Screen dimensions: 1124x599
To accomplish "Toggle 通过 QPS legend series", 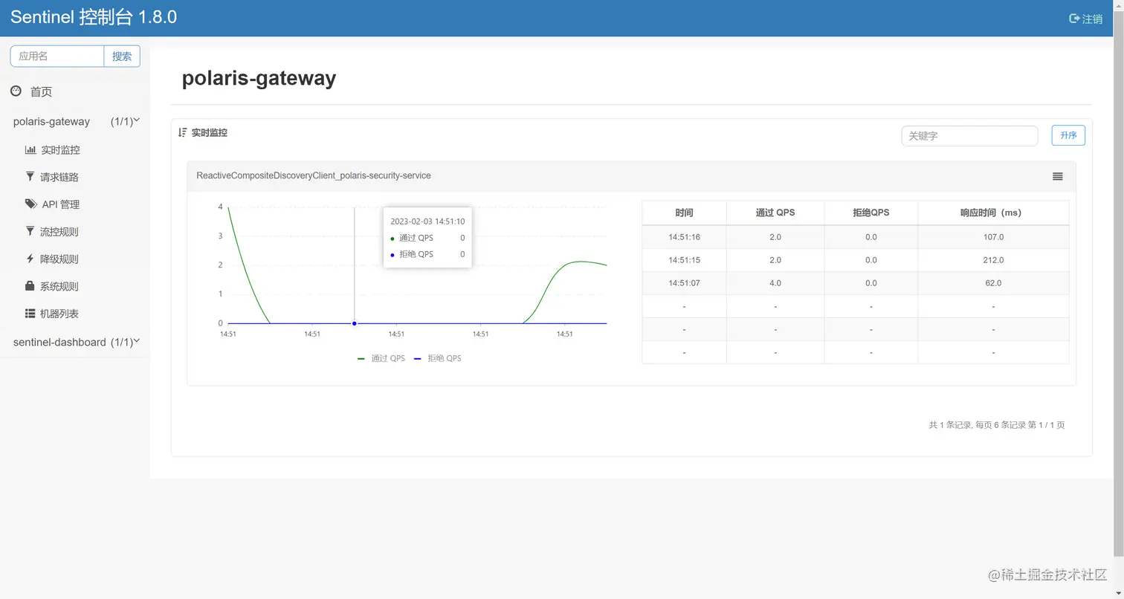I will coord(381,358).
